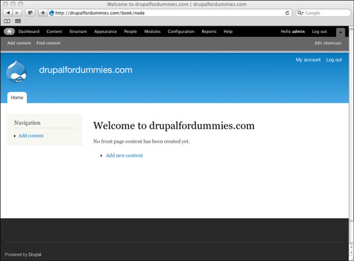Viewport: 354px width, 261px height.
Task: Open the Appearance admin menu
Action: point(105,32)
